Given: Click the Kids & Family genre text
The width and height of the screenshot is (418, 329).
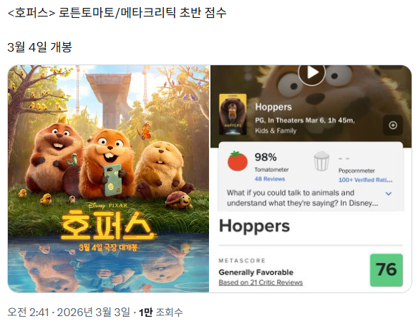Looking at the screenshot, I should 276,130.
